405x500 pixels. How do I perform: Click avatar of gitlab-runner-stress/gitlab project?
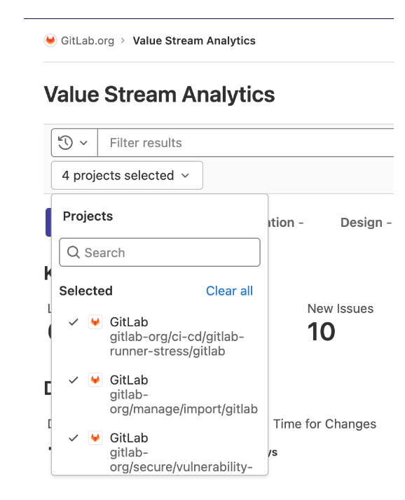coord(95,322)
